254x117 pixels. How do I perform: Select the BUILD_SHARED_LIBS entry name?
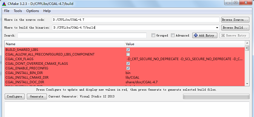tap(22, 50)
